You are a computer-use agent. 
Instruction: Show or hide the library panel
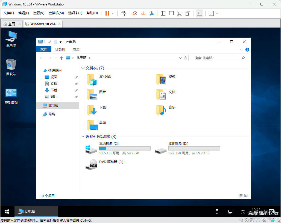coord(163,13)
